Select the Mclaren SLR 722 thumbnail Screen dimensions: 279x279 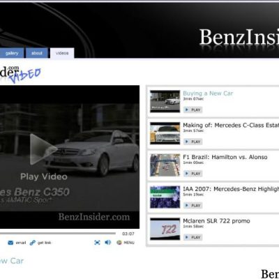click(165, 229)
